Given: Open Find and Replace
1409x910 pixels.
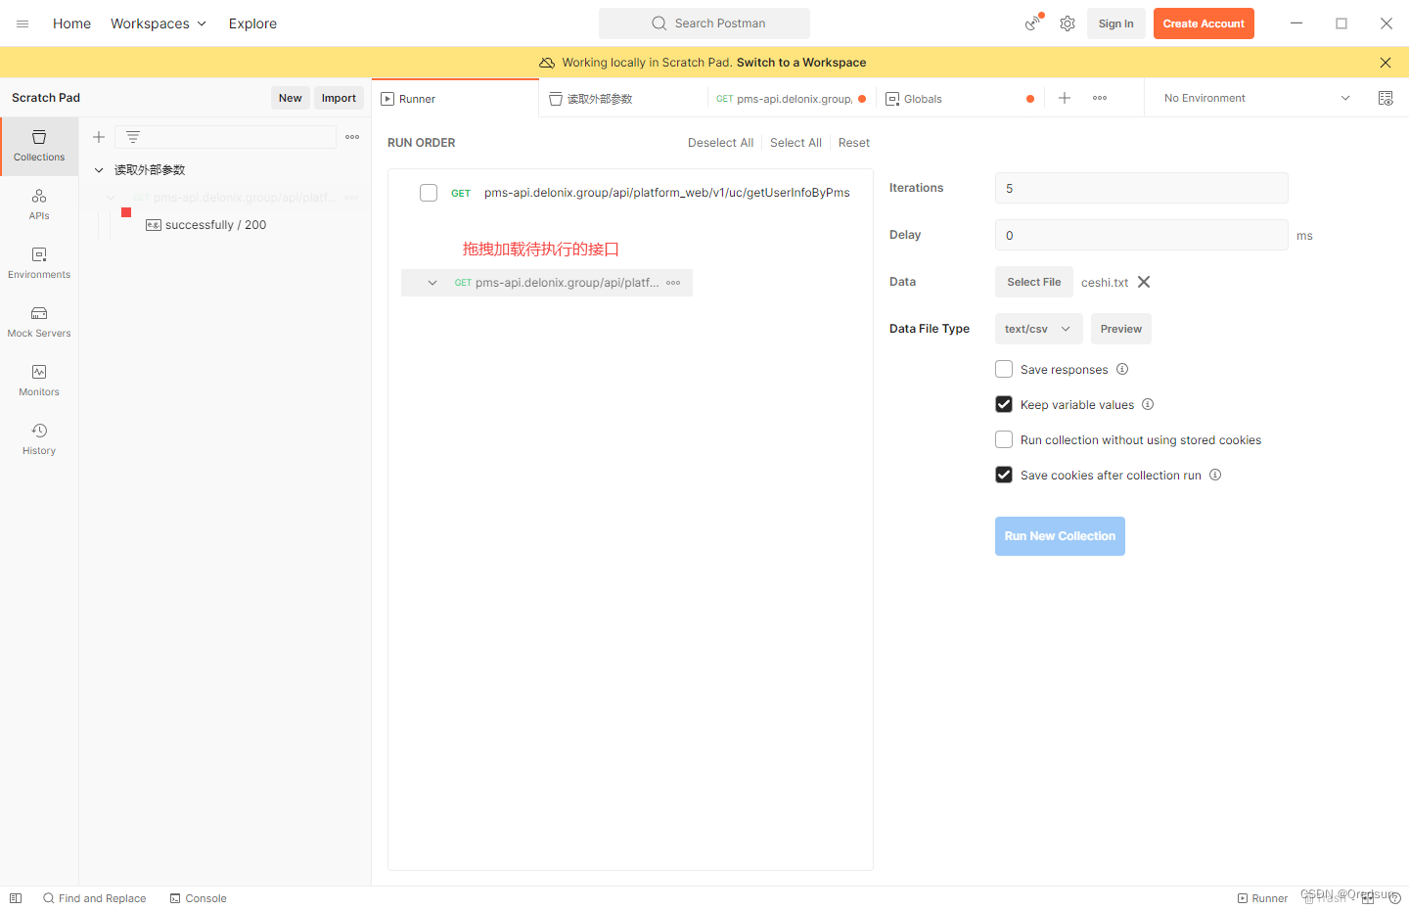Looking at the screenshot, I should [94, 898].
